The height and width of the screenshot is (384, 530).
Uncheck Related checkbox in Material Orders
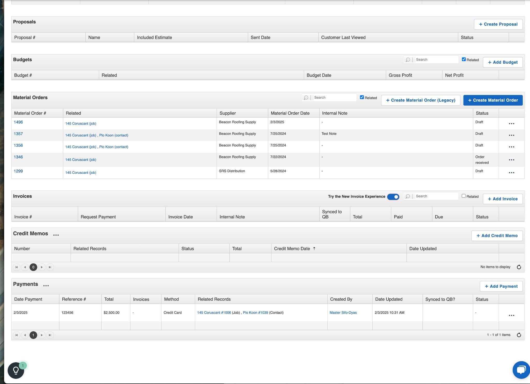point(362,98)
